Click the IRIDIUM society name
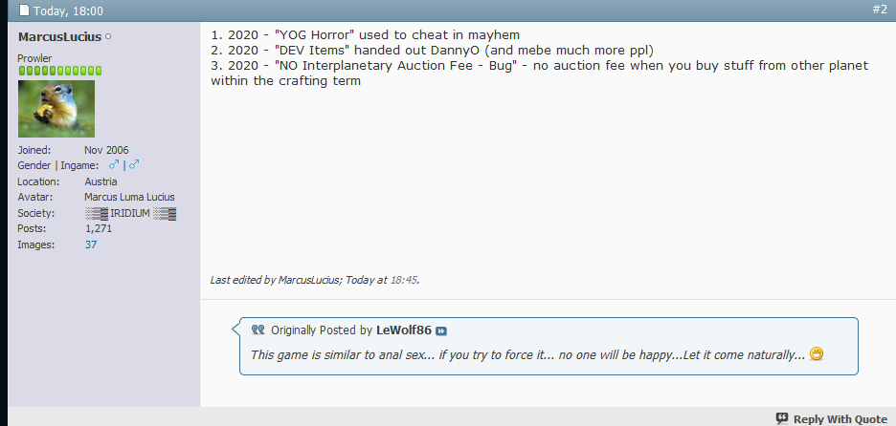The width and height of the screenshot is (896, 426). coord(130,213)
